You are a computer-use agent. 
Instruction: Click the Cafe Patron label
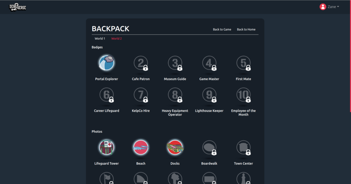141,79
